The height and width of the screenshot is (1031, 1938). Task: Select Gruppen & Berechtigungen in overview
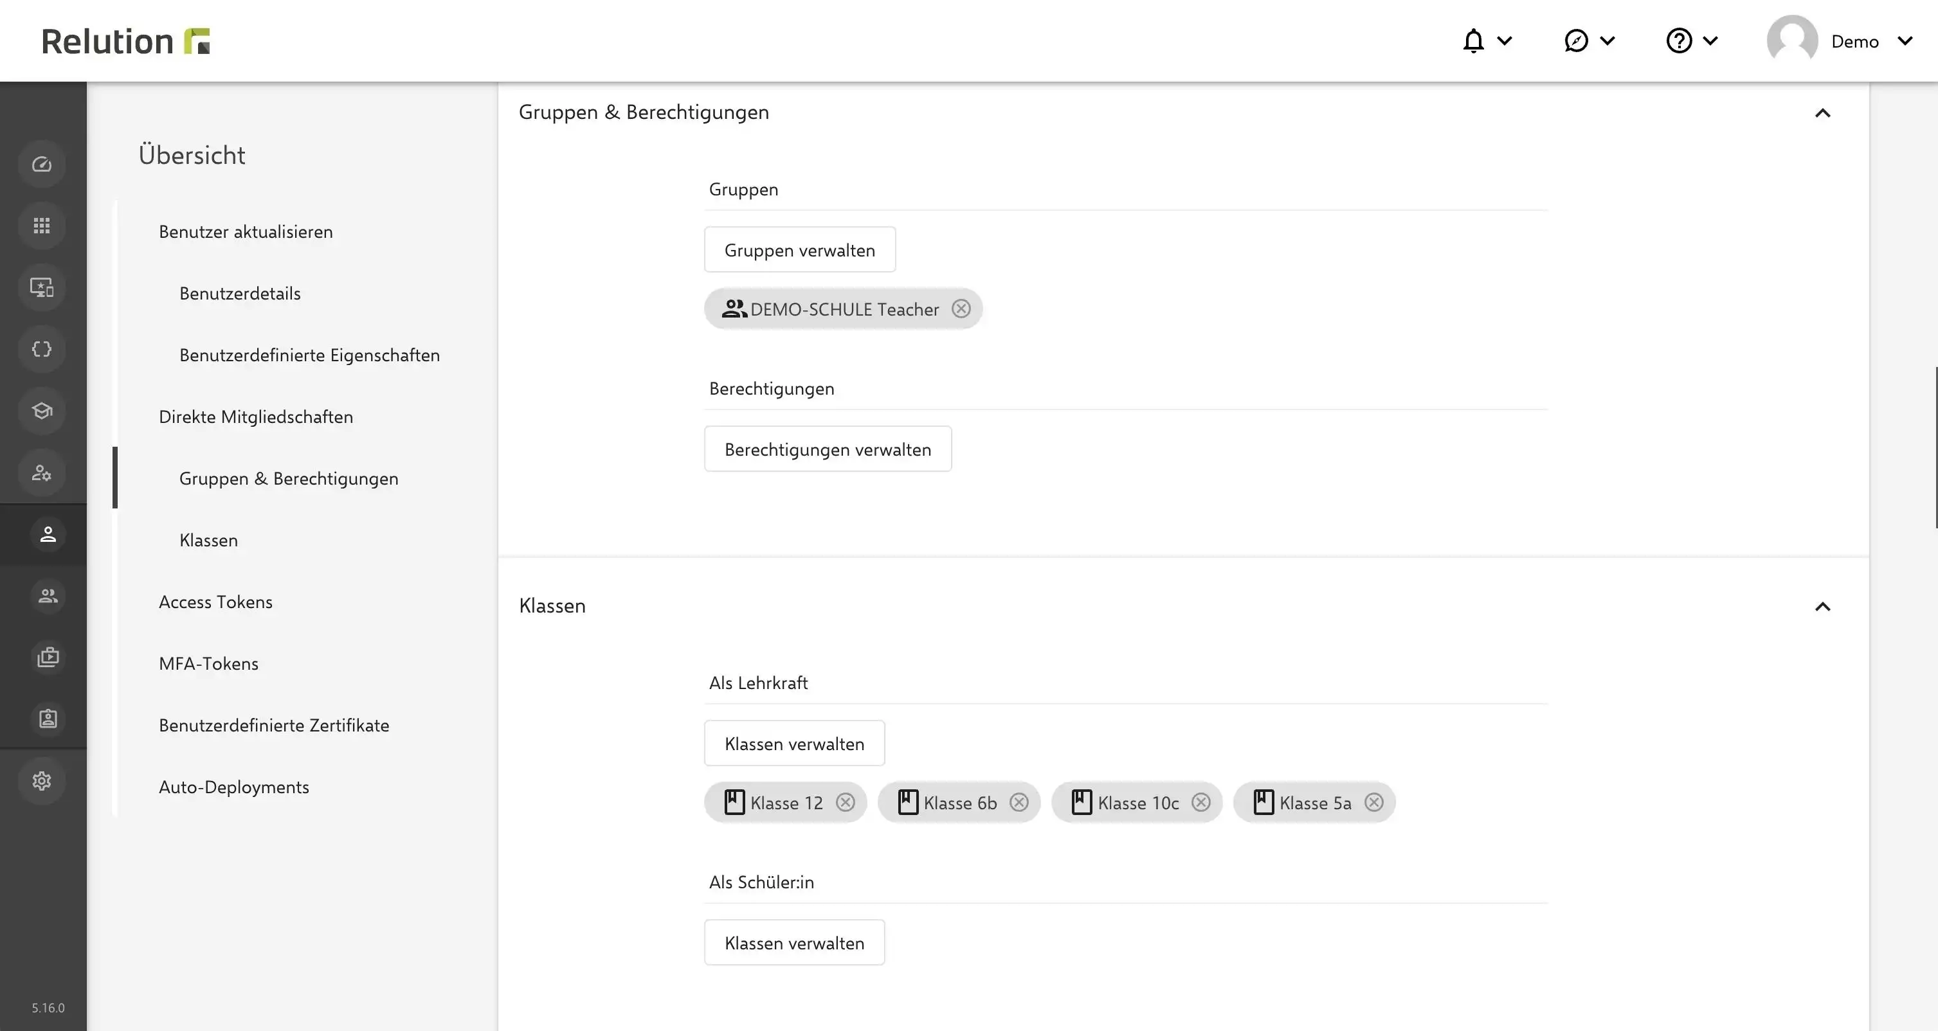point(288,478)
